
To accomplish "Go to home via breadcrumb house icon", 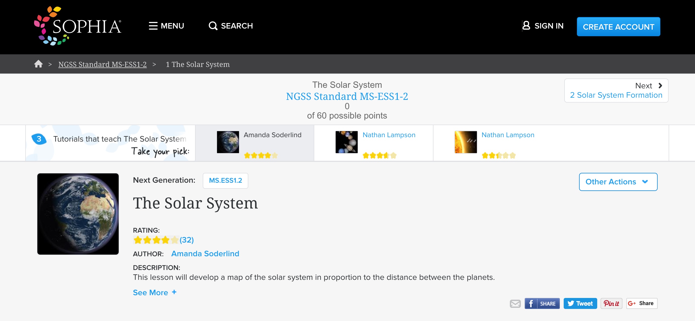I will [38, 64].
